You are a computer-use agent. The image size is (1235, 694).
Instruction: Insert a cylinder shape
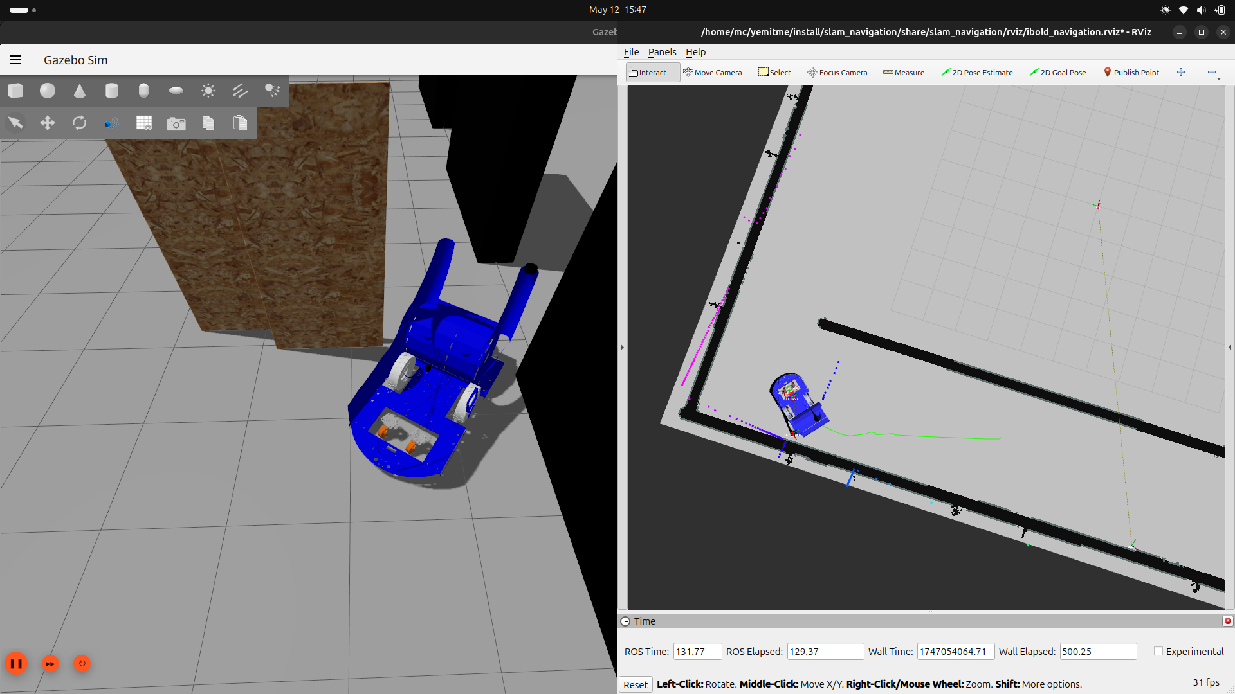tap(111, 91)
